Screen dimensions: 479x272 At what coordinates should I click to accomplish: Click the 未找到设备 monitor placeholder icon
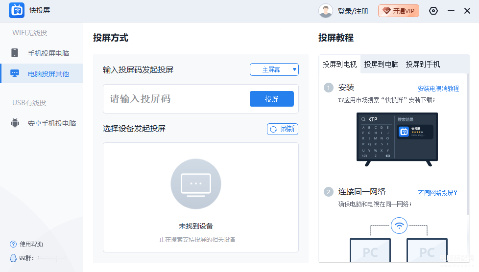196,184
